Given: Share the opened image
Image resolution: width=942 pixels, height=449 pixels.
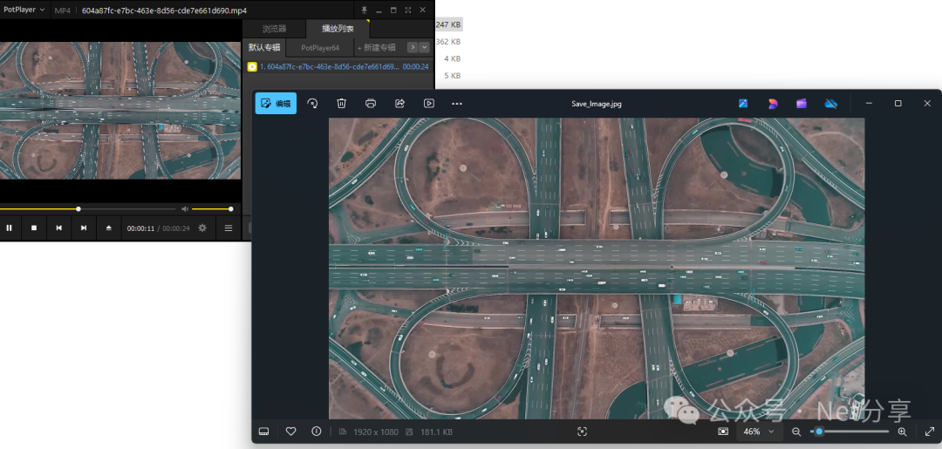Looking at the screenshot, I should coord(399,104).
